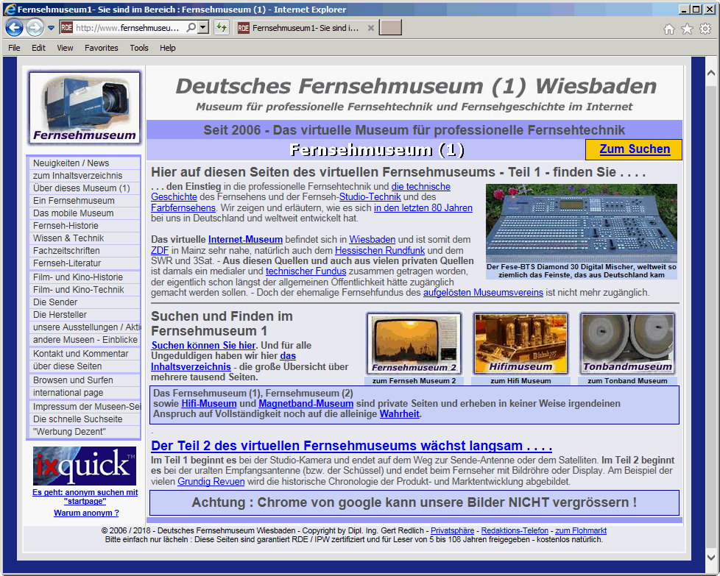The width and height of the screenshot is (720, 576).
Task: Click the Fernsehmuseum camera logo
Action: pos(85,107)
